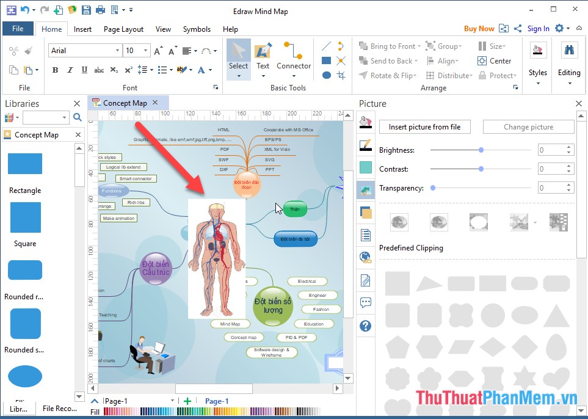Open the font size dropdown

click(x=145, y=50)
